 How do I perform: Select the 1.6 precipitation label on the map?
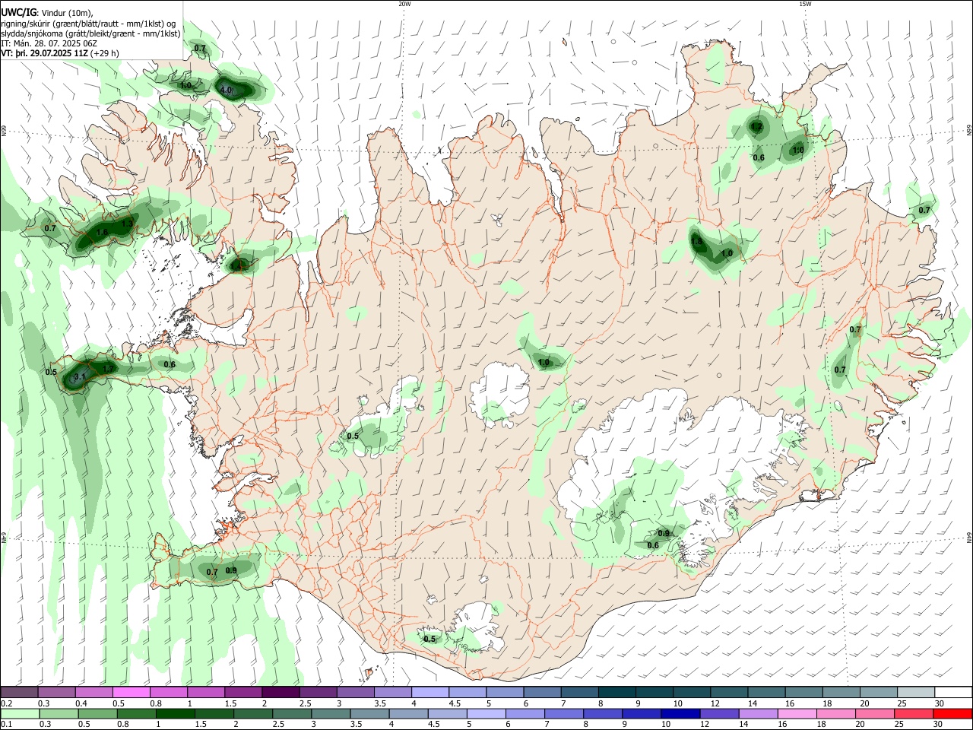pos(103,232)
